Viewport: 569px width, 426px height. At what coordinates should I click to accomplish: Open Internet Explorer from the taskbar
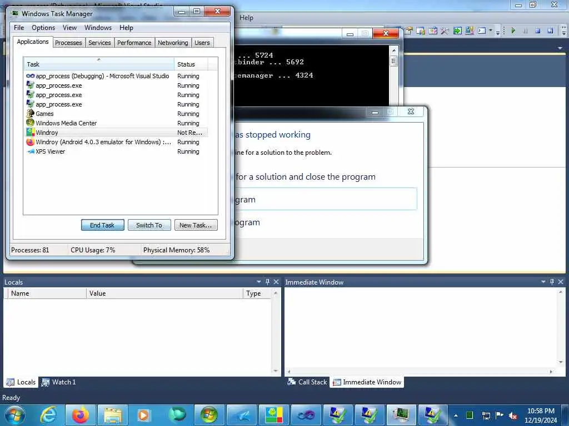pos(48,415)
